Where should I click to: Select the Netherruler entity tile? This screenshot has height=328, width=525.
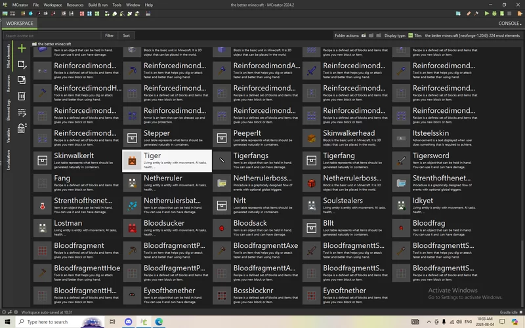[167, 183]
